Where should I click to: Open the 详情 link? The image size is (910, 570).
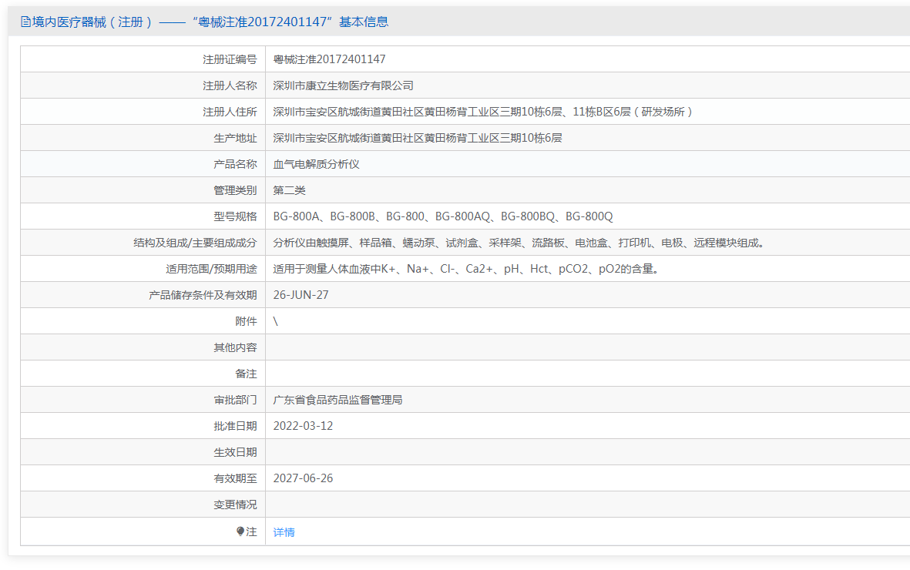284,532
